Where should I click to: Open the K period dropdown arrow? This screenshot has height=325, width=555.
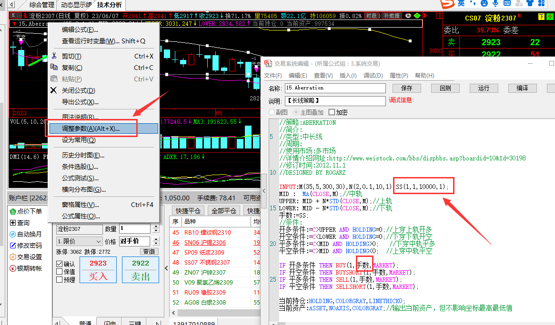coord(20,16)
